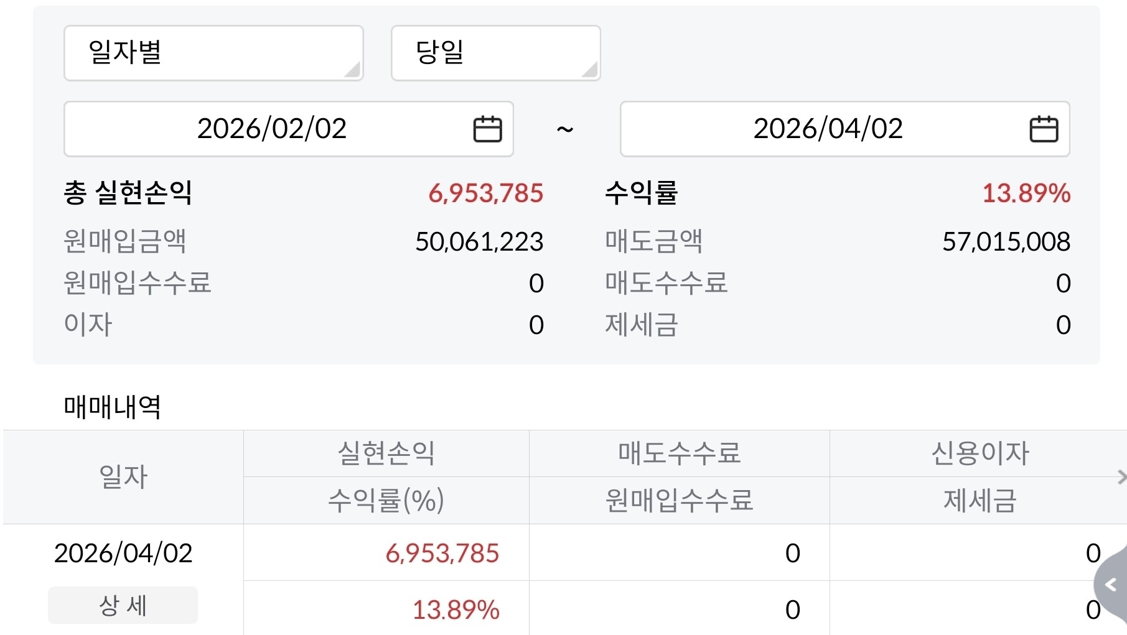Screen dimensions: 1127x635
Task: Open the start date calendar picker icon
Action: [487, 129]
